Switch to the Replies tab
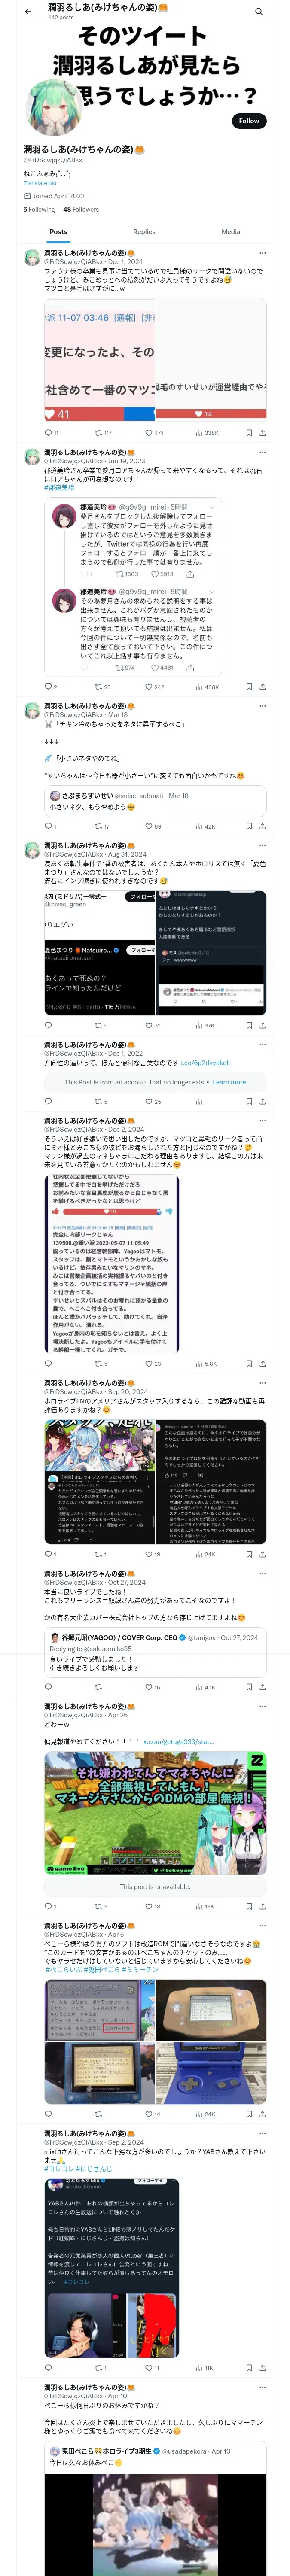The image size is (290, 2576). [144, 231]
